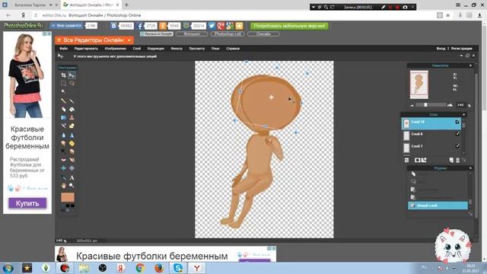Open the layer styles icon in Layers panel
Viewport: 487px width, 274px height.
[424, 160]
